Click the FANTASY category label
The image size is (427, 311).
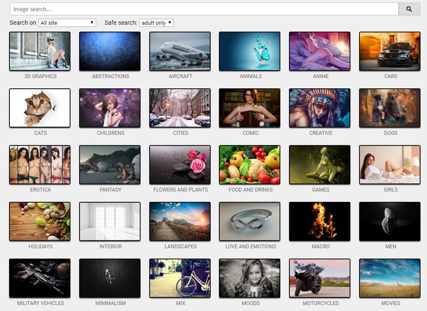click(111, 190)
